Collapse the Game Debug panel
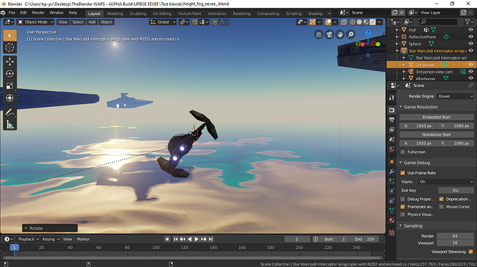 click(401, 163)
